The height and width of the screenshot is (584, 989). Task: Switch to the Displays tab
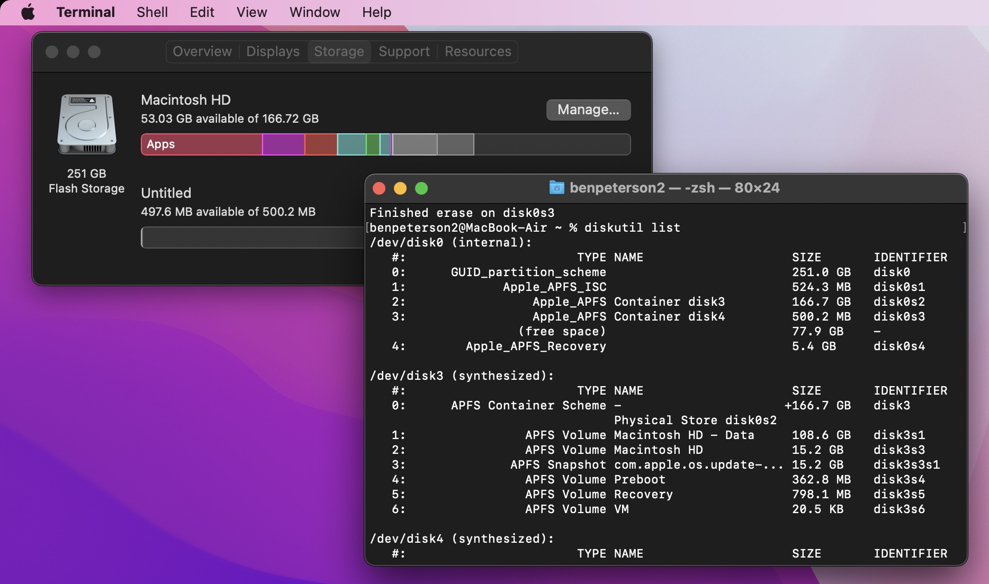point(272,51)
